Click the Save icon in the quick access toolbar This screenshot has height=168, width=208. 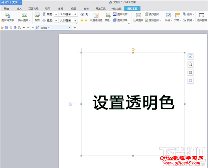click(6, 27)
